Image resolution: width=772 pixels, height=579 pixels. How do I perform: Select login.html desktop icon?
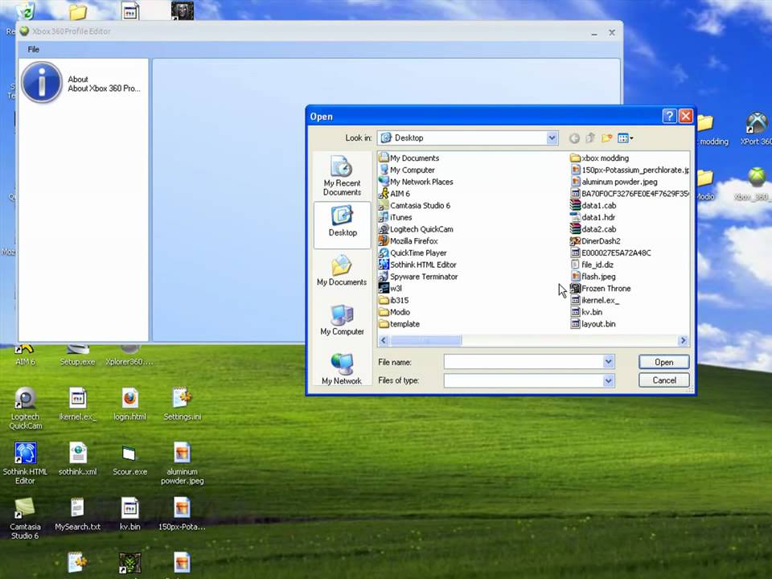coord(130,404)
